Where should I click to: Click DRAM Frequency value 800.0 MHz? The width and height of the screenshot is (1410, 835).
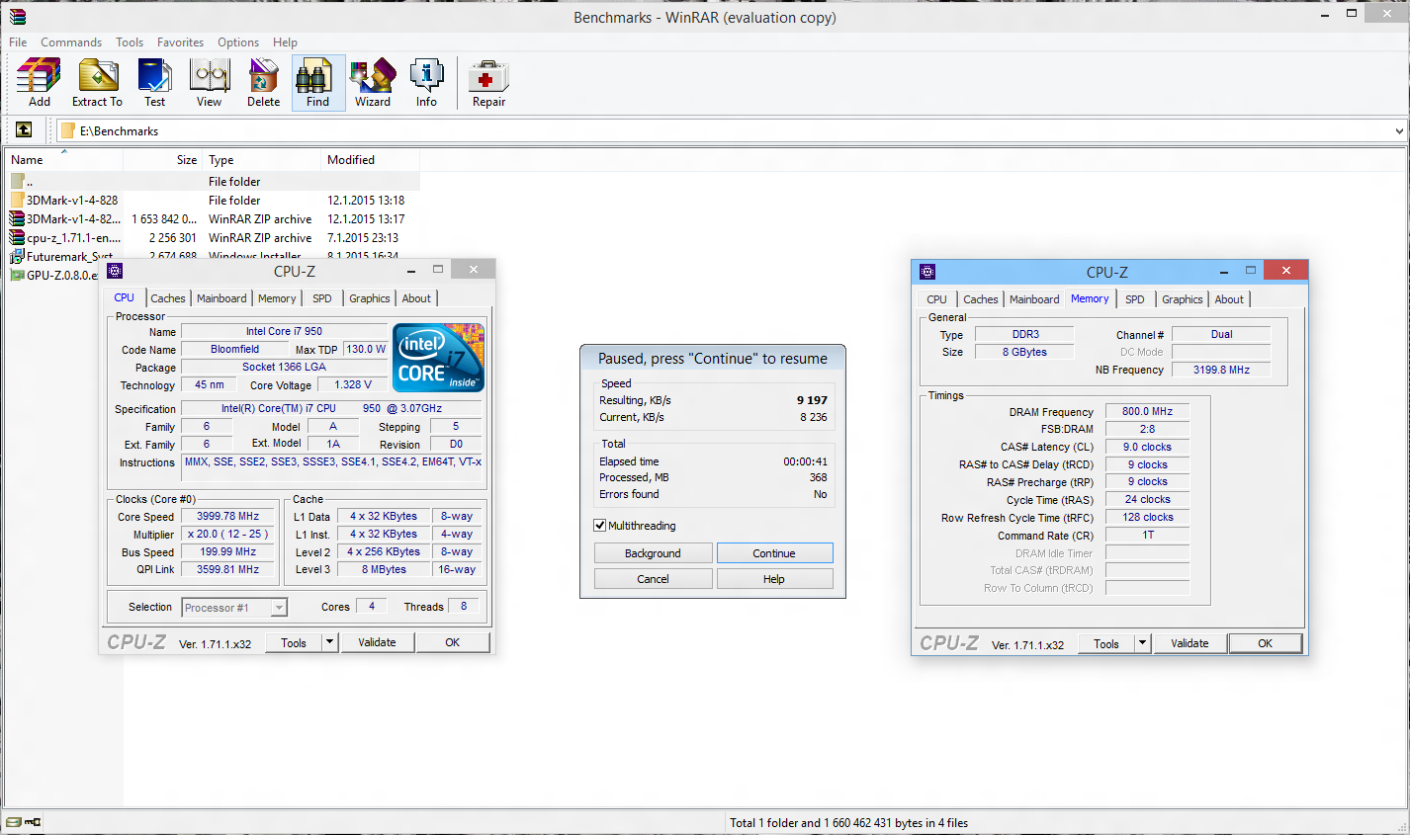pos(1147,411)
